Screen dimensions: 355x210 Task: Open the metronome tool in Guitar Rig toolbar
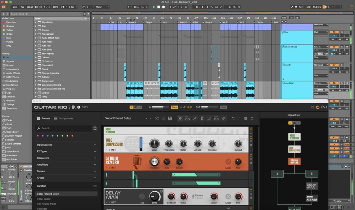[202, 118]
